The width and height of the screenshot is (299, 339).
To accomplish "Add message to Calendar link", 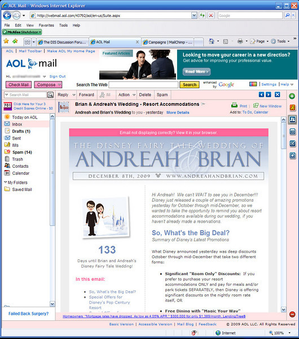I will coord(261,112).
